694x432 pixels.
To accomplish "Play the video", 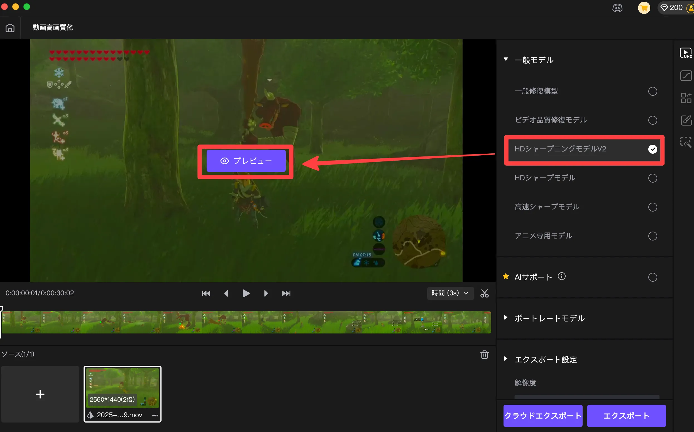I will (x=246, y=293).
